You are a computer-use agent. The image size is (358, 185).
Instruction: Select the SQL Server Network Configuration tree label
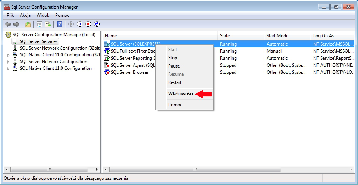(x=53, y=62)
